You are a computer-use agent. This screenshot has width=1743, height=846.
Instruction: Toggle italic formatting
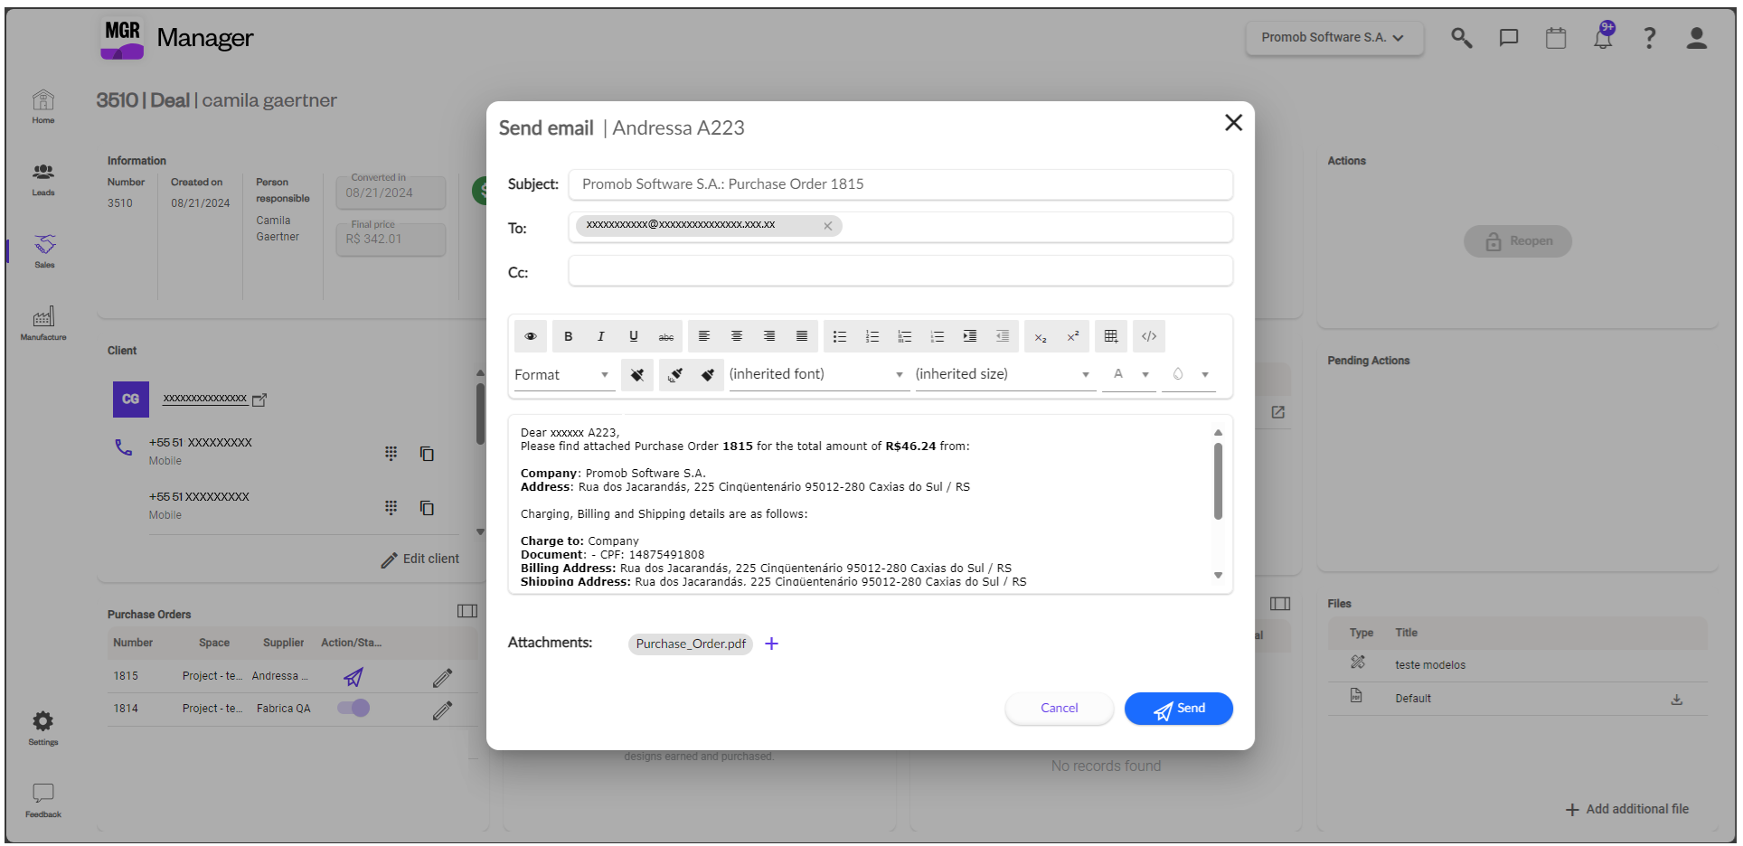tap(601, 336)
